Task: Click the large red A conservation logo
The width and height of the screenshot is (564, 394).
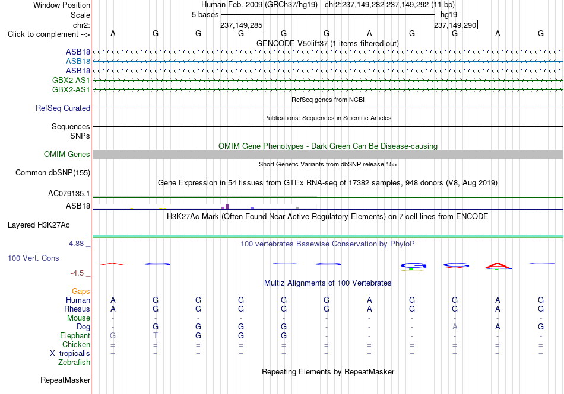Action: pos(498,266)
